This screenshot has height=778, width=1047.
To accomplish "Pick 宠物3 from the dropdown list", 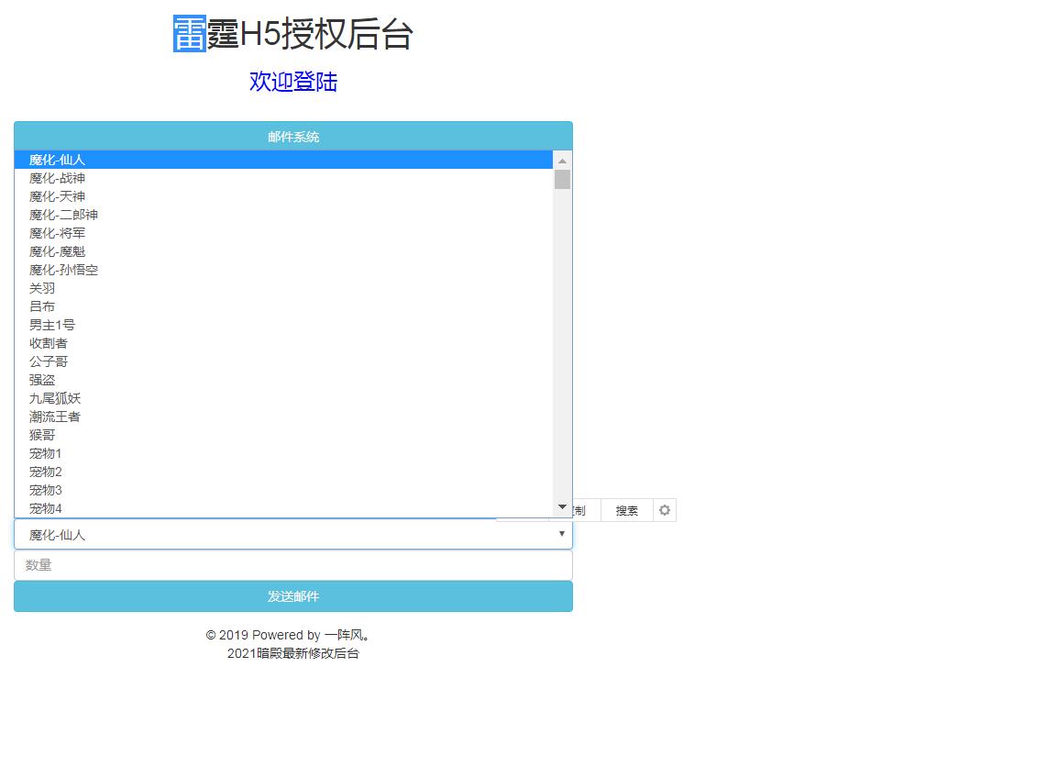I will [46, 490].
